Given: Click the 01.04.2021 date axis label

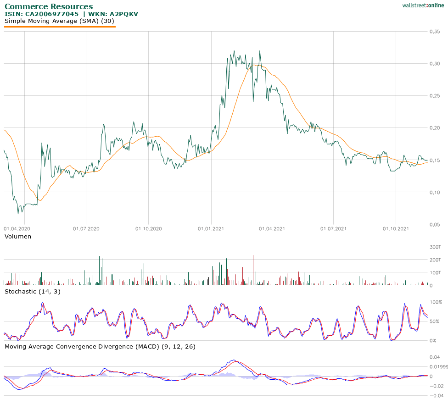Looking at the screenshot, I should click(272, 229).
